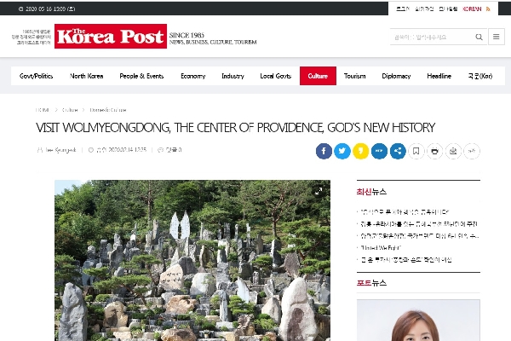
Task: Open the Culture tab
Action: click(x=318, y=76)
